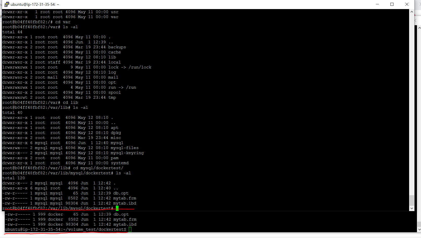Click the 'total 40' line
Viewport: 421px width, 238px height.
[x=12, y=113]
